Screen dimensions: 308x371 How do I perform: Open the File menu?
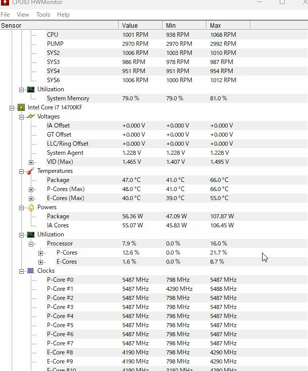click(5, 15)
